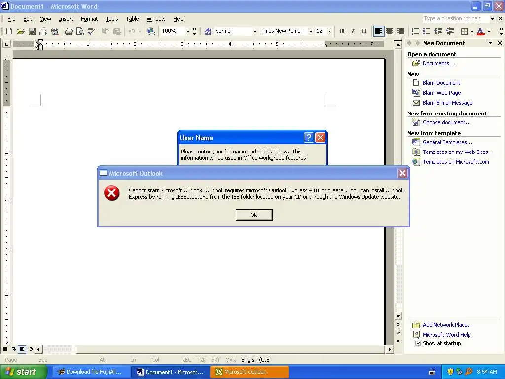Click the task pane Back arrow
The width and height of the screenshot is (505, 379).
point(409,43)
